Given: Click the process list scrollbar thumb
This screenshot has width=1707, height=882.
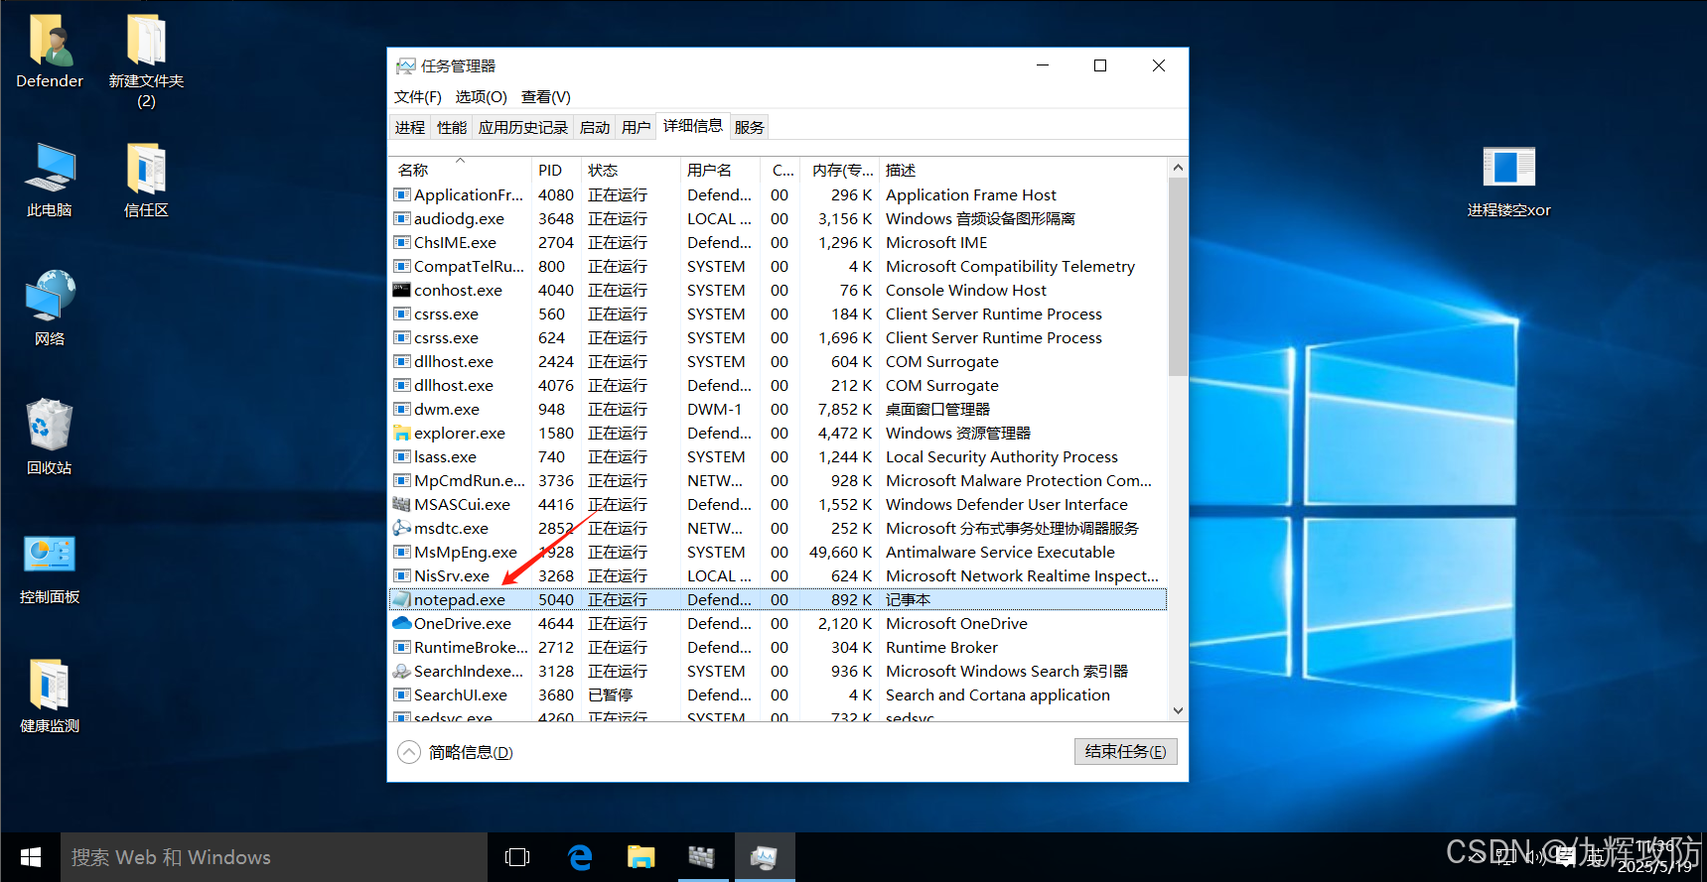Looking at the screenshot, I should coord(1178,277).
